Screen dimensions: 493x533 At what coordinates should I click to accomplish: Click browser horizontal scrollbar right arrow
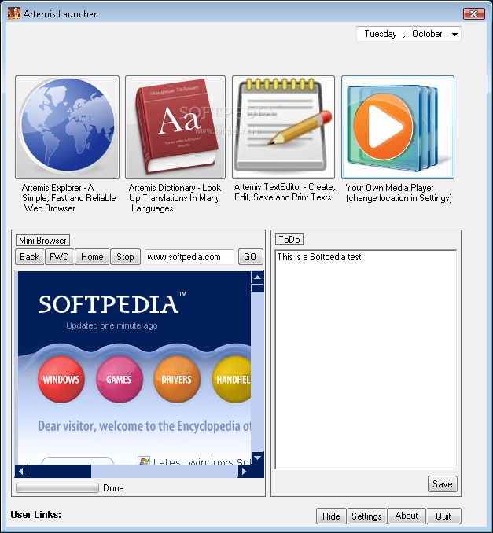click(x=244, y=471)
